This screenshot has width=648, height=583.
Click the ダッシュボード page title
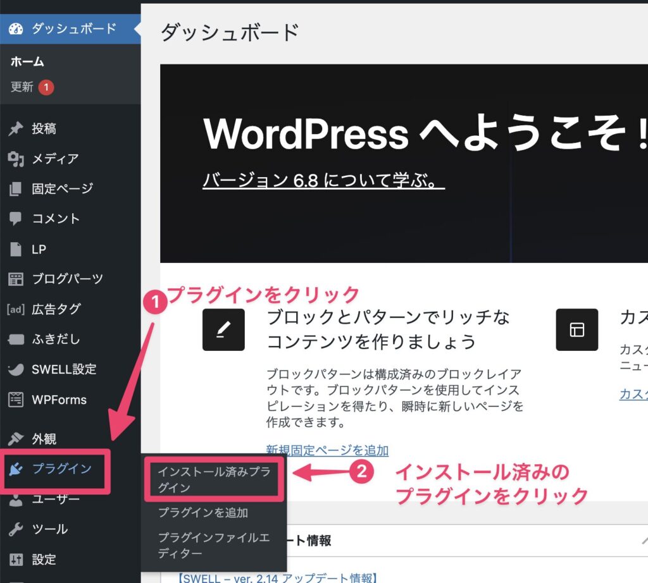click(230, 32)
